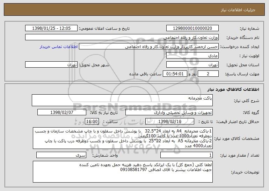Click the label شهر محل تحویل
The height and width of the screenshot is (191, 269).
(94, 65)
